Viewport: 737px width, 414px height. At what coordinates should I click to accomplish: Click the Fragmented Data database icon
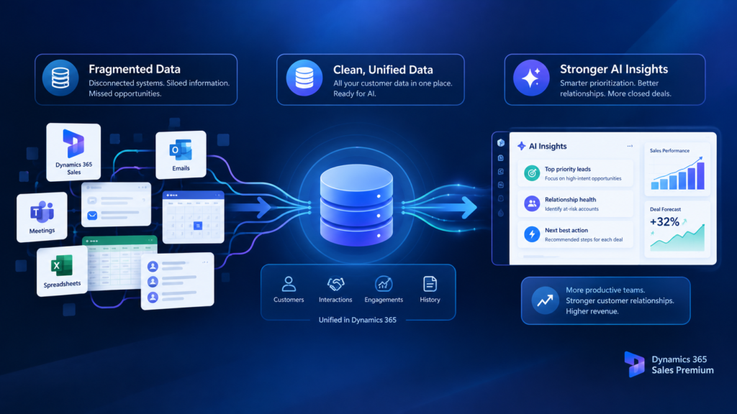point(60,78)
